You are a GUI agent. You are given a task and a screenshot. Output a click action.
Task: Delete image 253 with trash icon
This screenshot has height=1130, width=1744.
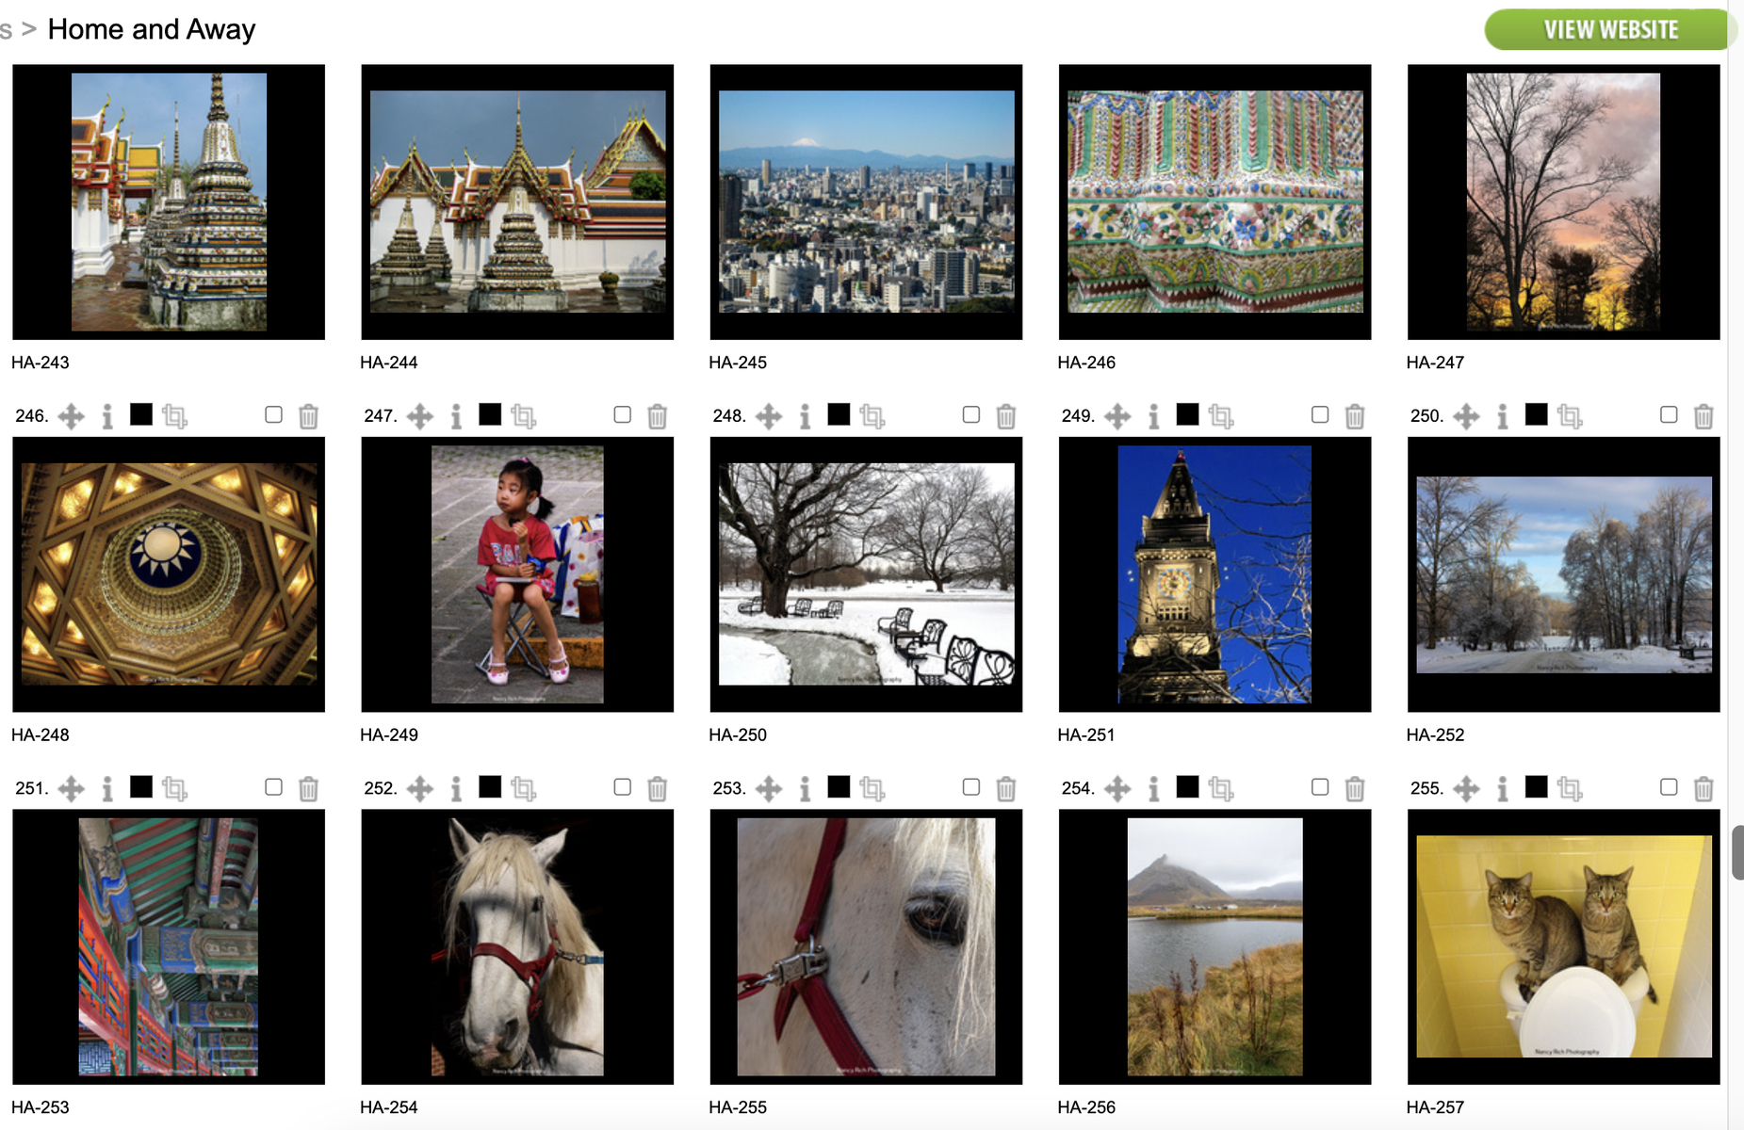pyautogui.click(x=1006, y=788)
